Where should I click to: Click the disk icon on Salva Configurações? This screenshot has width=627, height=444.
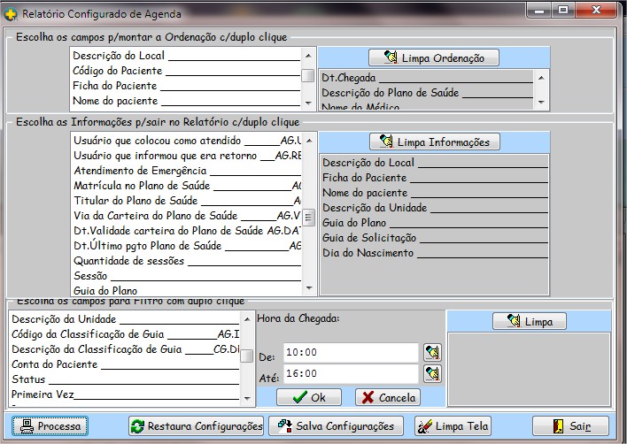(x=284, y=426)
